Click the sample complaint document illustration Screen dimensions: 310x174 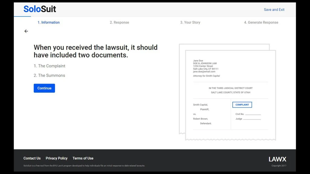click(x=230, y=94)
